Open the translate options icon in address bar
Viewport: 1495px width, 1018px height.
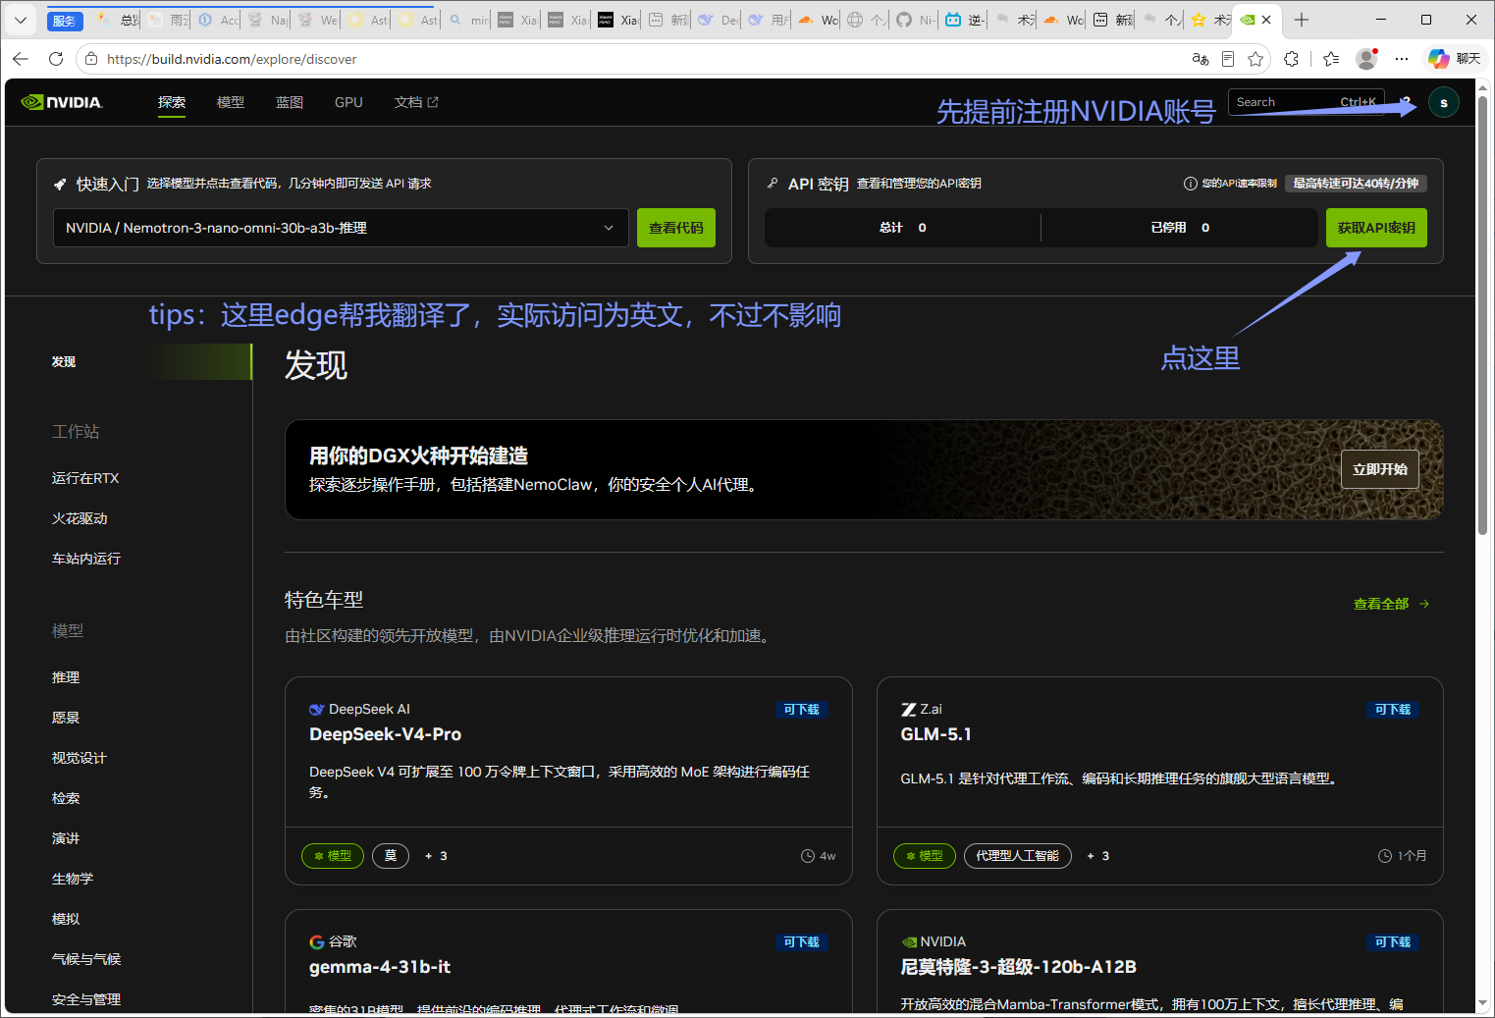(x=1200, y=59)
